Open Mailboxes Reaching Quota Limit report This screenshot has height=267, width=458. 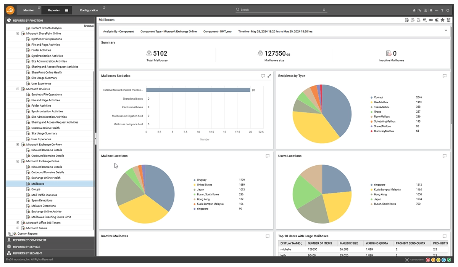tap(51, 217)
